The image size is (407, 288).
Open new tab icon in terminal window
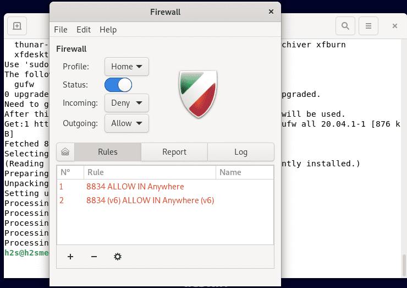[17, 26]
